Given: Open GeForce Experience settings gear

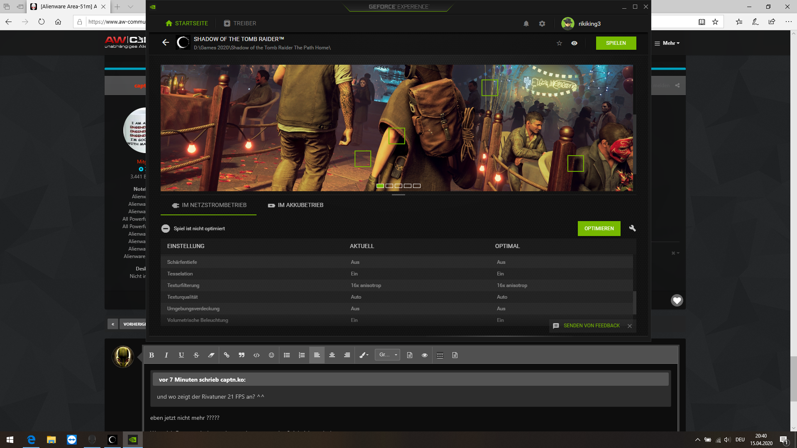Looking at the screenshot, I should pos(542,24).
